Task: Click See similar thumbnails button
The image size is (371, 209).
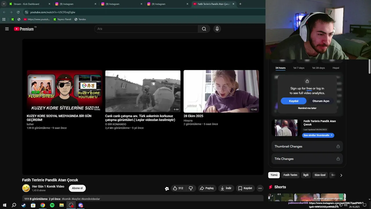Action: point(318,135)
